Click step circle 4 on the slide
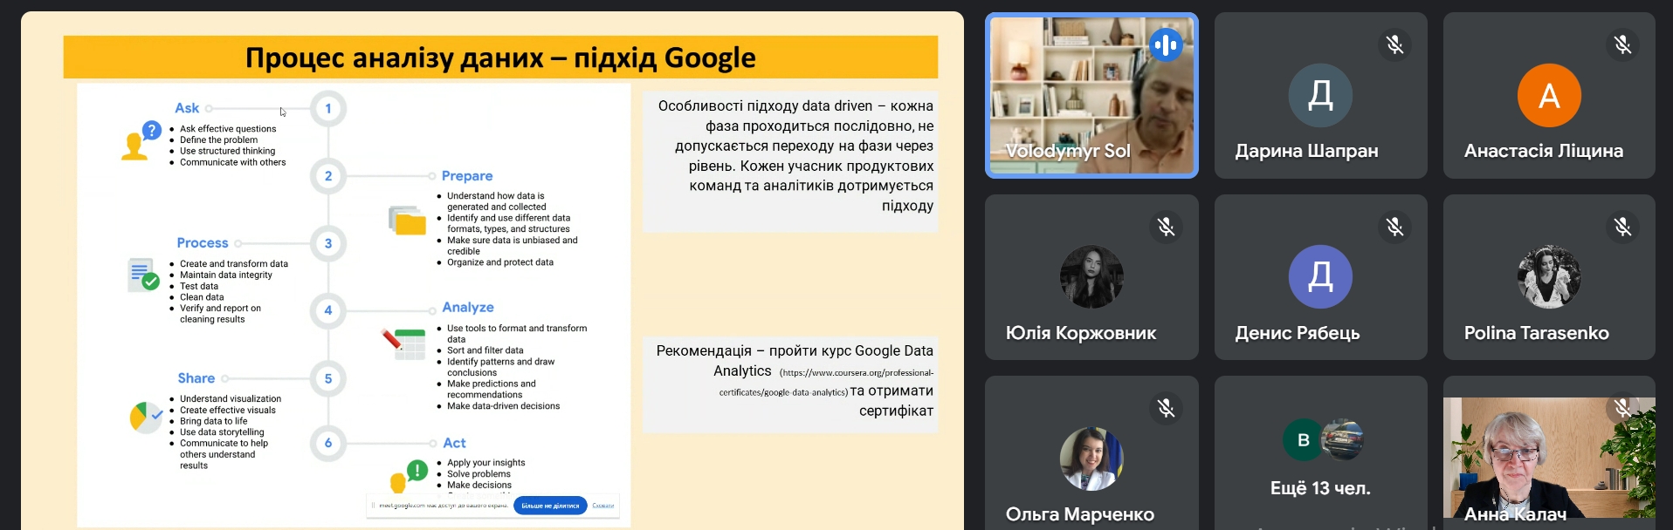Viewport: 1673px width, 530px height. tap(328, 309)
